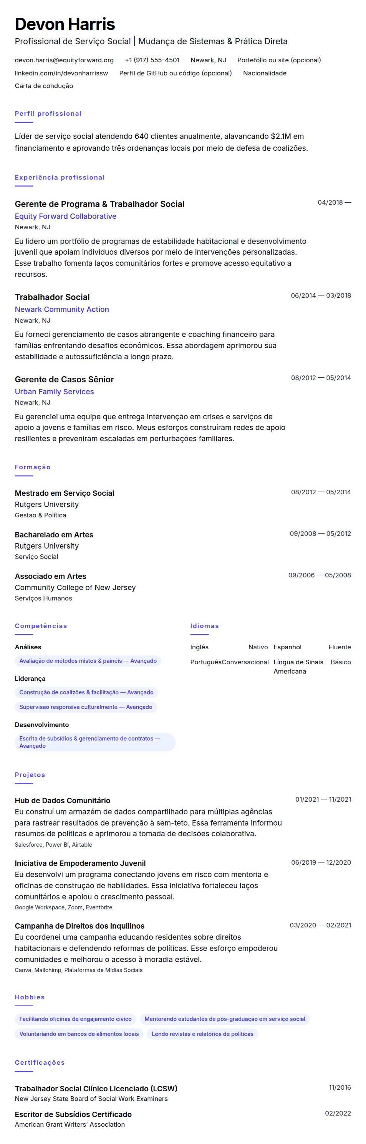Select the Nacionalidade field text
The width and height of the screenshot is (366, 1144).
pyautogui.click(x=265, y=73)
